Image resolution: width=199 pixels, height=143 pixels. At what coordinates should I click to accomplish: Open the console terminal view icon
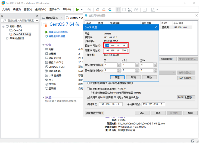coord(145,9)
